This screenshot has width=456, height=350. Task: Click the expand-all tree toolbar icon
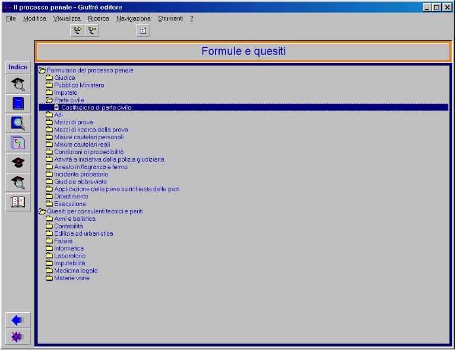(x=77, y=30)
